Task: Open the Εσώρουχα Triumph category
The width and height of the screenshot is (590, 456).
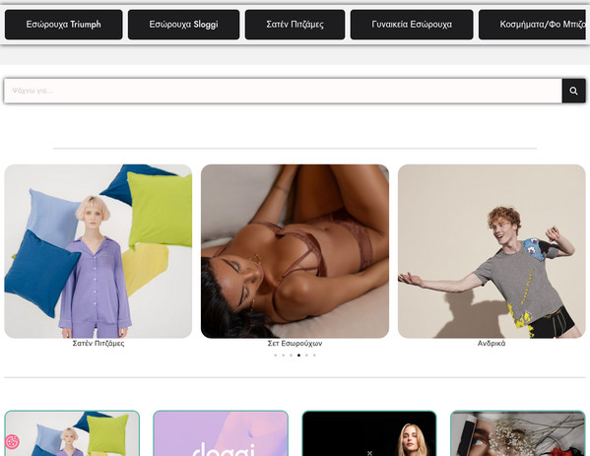Action: coord(64,25)
